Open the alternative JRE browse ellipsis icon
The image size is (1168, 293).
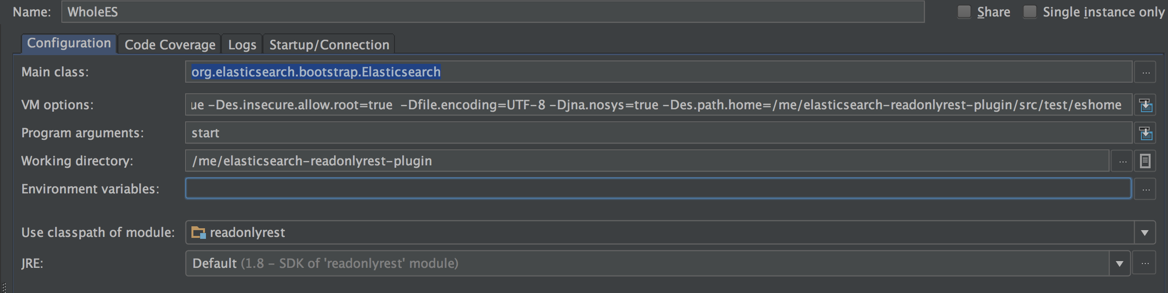click(1146, 263)
